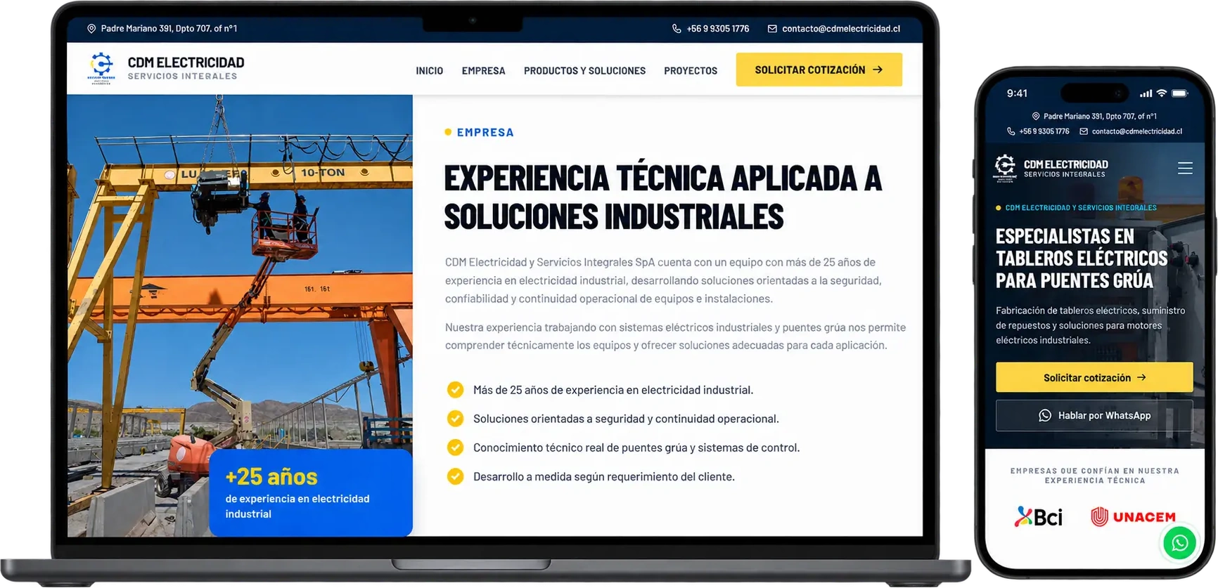Click the phone's Wi-Fi status icon
Viewport: 1218px width, 588px height.
pos(1162,93)
